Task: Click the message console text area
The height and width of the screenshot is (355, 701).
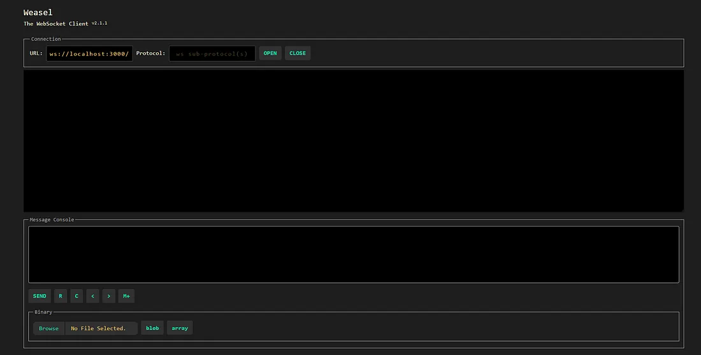Action: point(354,254)
